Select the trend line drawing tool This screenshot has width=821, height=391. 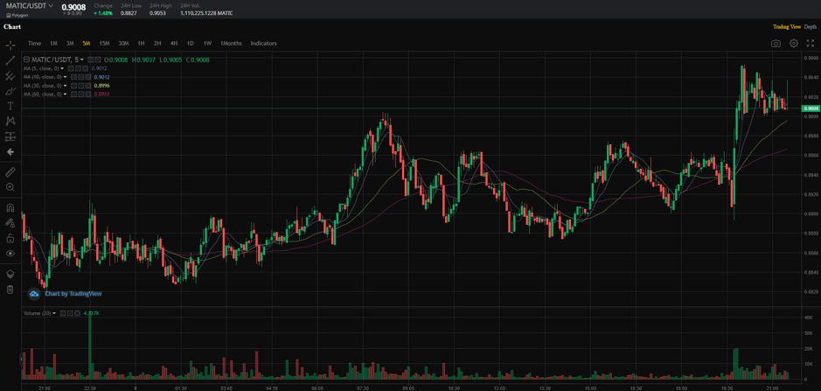pyautogui.click(x=10, y=60)
